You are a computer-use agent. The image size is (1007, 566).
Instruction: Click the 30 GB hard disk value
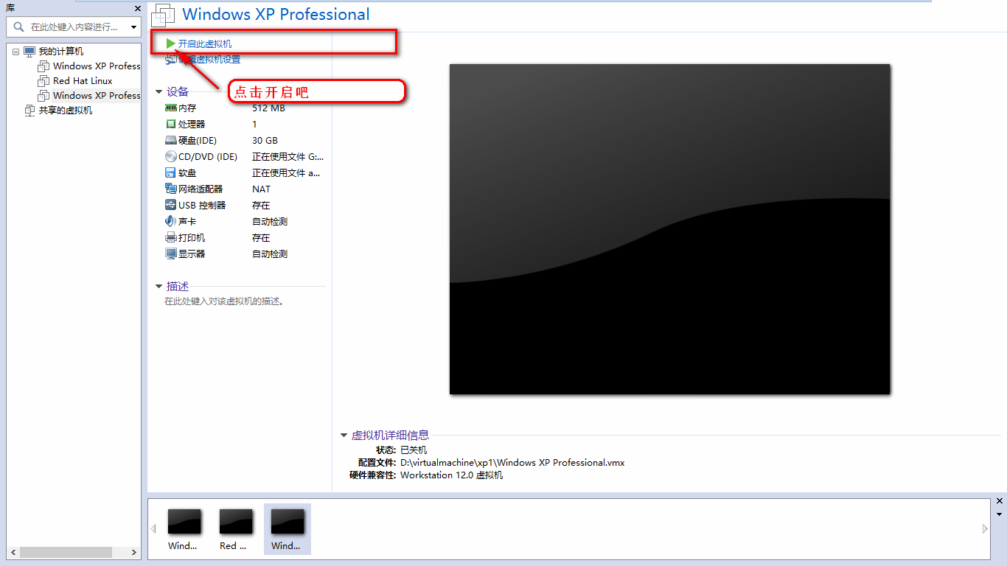click(x=265, y=141)
